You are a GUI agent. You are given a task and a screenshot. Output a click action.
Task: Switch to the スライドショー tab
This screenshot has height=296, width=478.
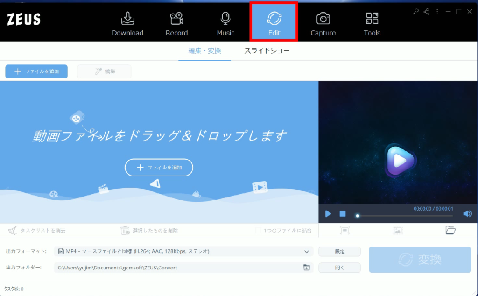[x=267, y=50]
